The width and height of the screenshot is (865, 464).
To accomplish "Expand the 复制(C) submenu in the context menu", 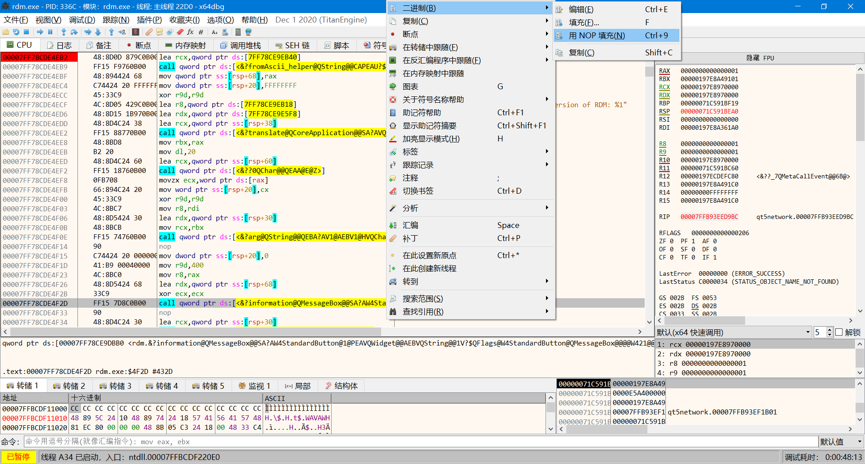I will coord(470,21).
